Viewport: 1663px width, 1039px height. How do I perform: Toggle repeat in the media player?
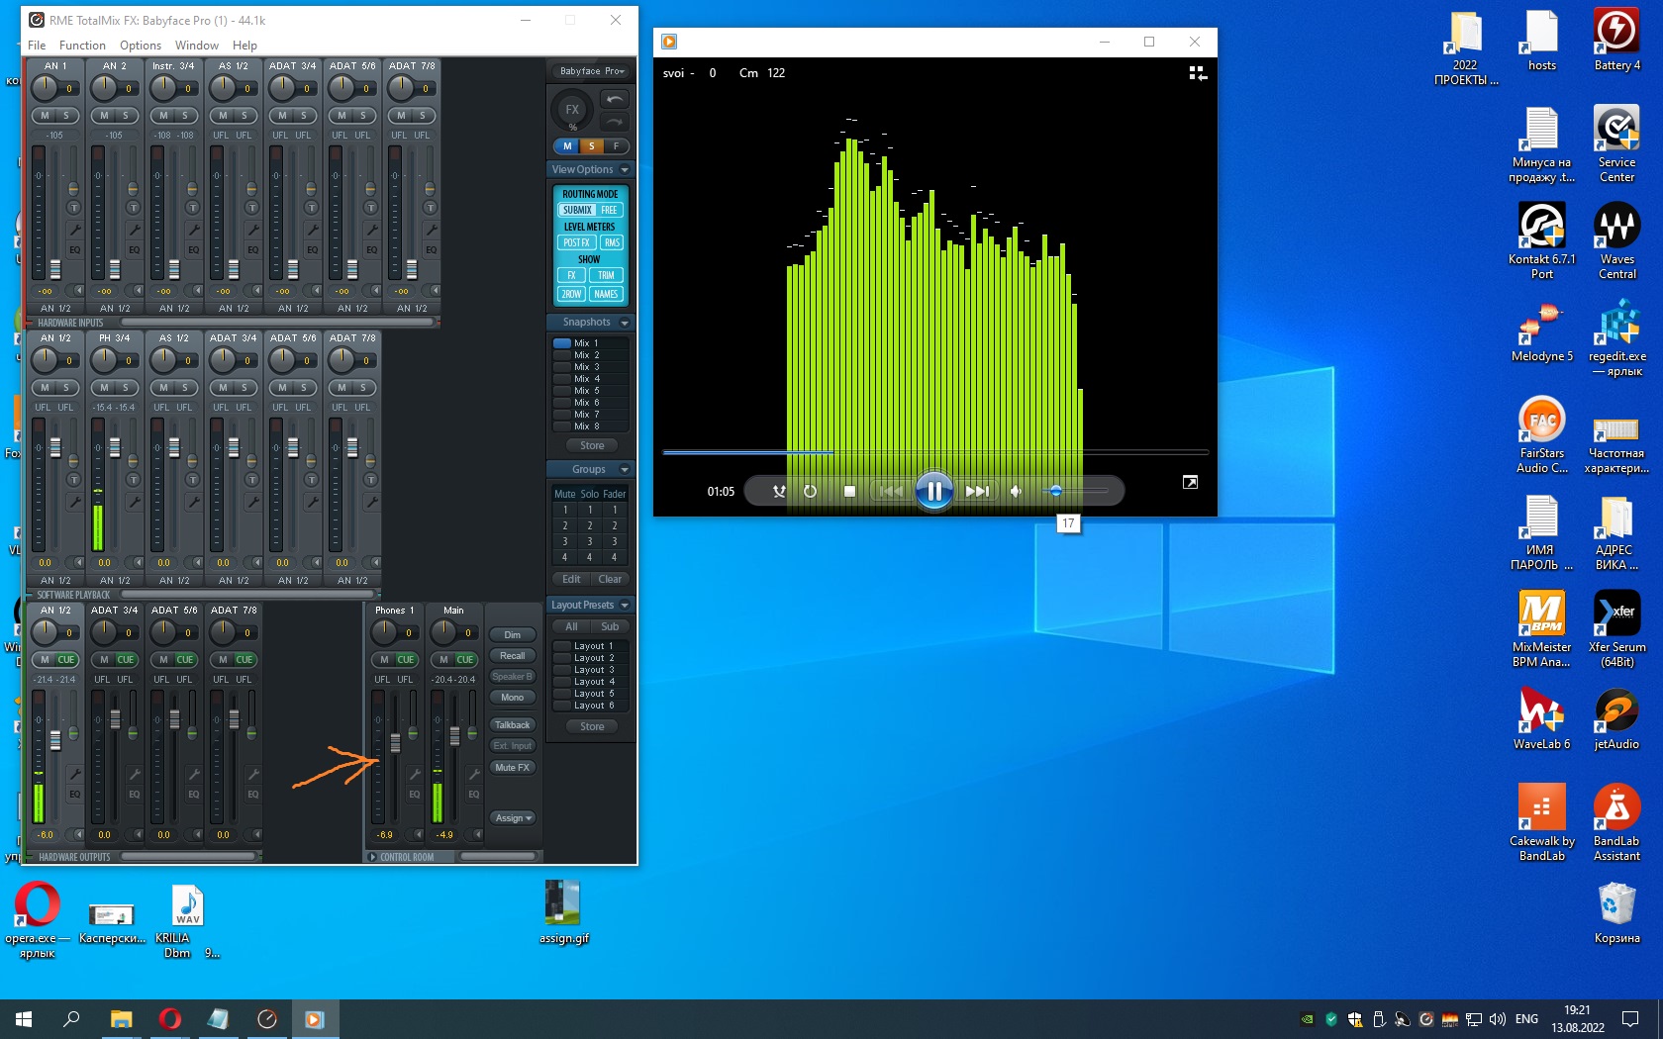click(x=810, y=491)
